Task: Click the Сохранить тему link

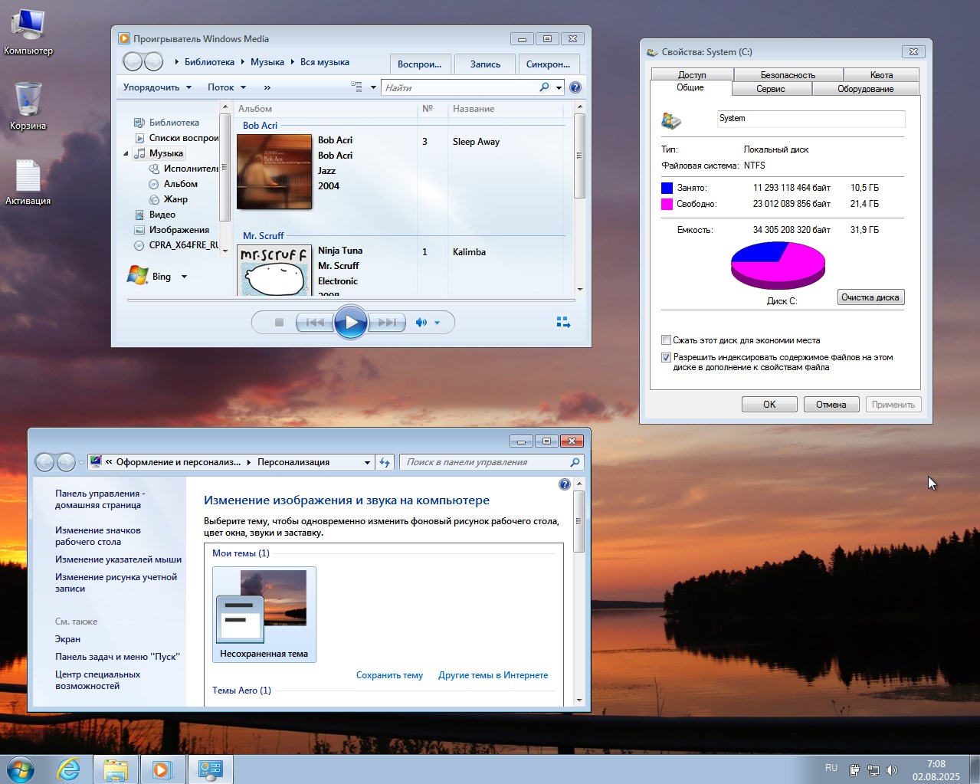Action: click(389, 675)
